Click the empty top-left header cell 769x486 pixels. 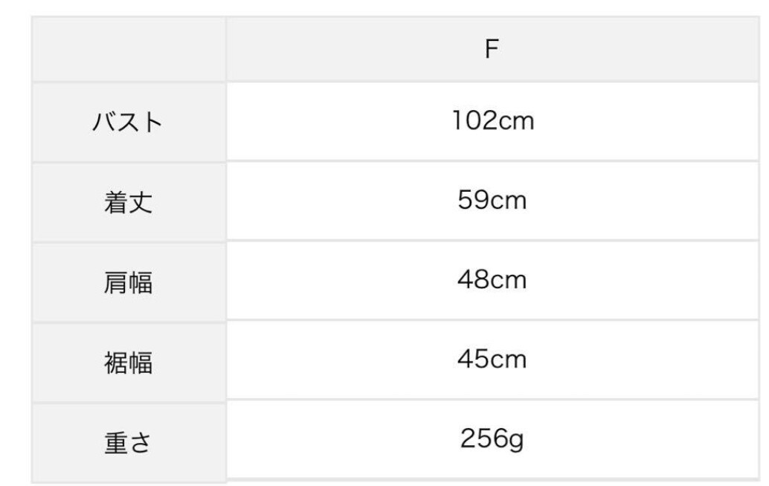point(128,49)
